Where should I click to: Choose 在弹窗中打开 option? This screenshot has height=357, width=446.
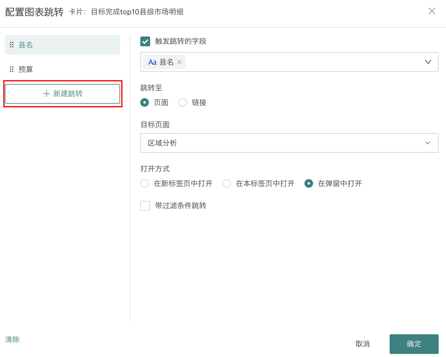click(x=309, y=183)
